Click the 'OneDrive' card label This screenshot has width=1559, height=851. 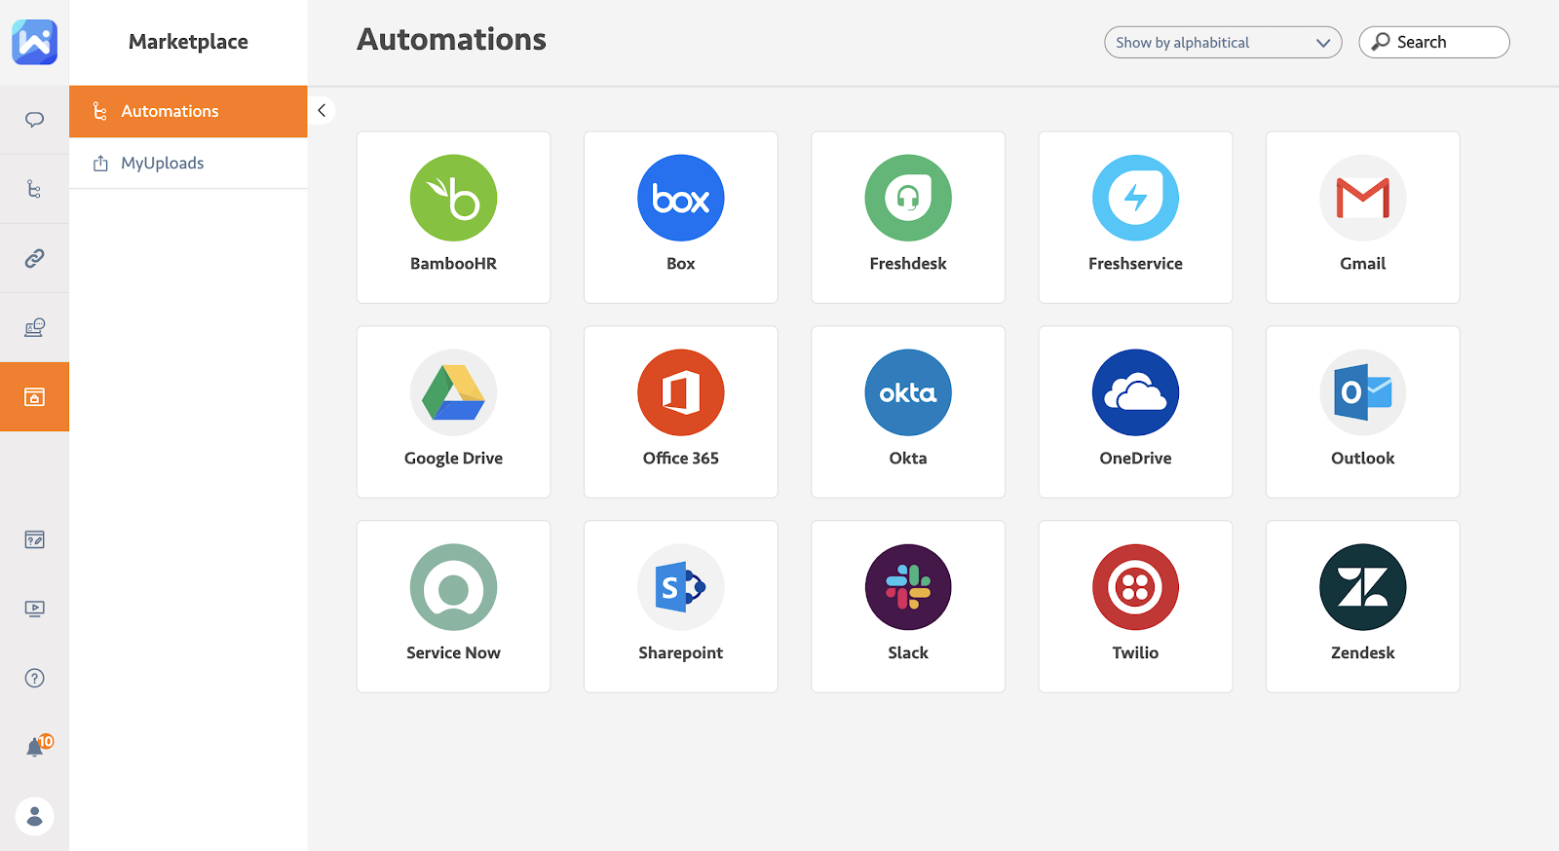click(1135, 459)
